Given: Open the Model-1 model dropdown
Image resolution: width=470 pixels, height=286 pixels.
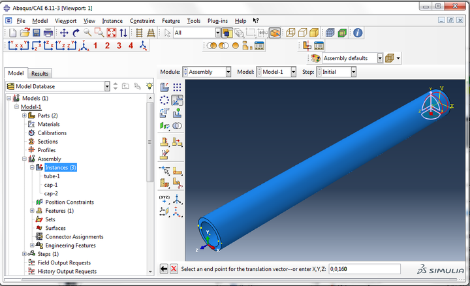Looking at the screenshot, I should tap(294, 72).
